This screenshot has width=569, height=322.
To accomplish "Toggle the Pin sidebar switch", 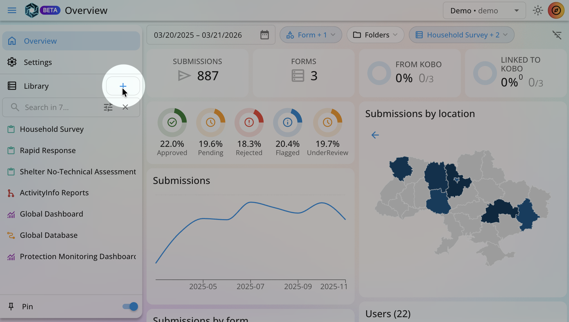I will [x=130, y=306].
